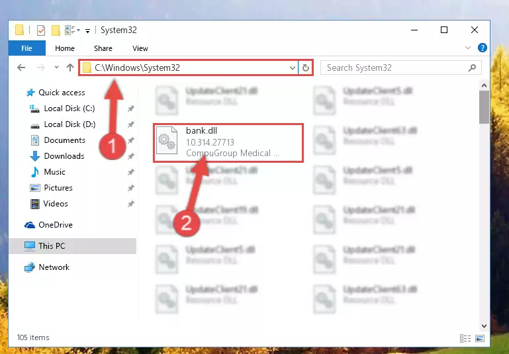Open Downloads in the sidebar
The height and width of the screenshot is (354, 509).
[x=64, y=156]
